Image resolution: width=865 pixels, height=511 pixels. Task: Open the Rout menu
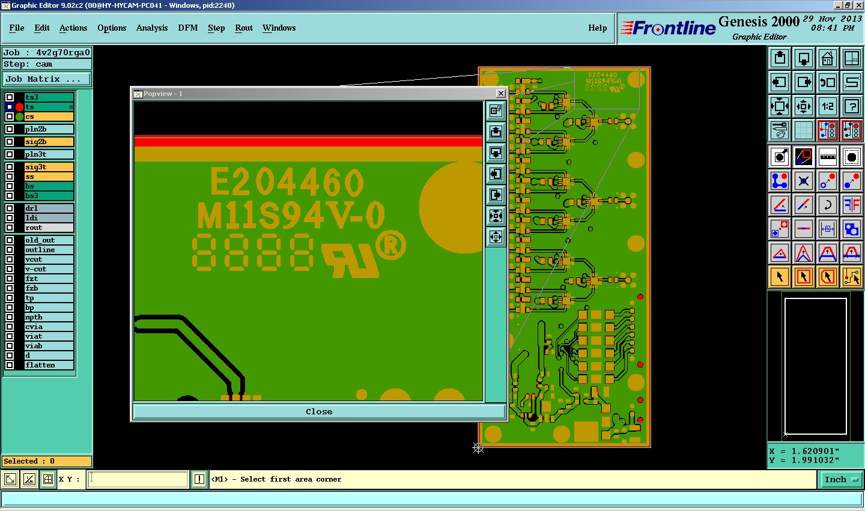coord(244,28)
